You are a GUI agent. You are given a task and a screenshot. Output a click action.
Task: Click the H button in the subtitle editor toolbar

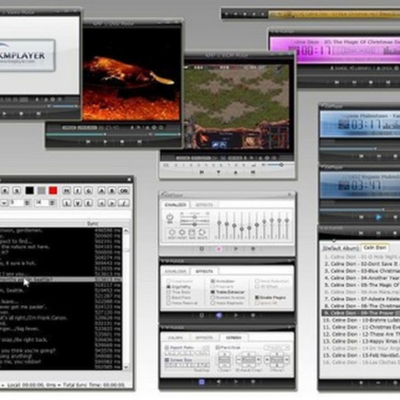66,190
